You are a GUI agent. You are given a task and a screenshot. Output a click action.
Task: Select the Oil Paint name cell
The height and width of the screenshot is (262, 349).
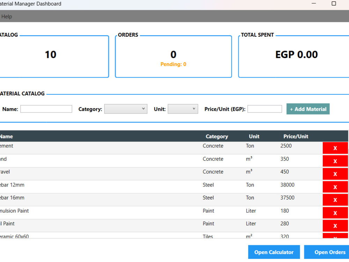click(7, 224)
